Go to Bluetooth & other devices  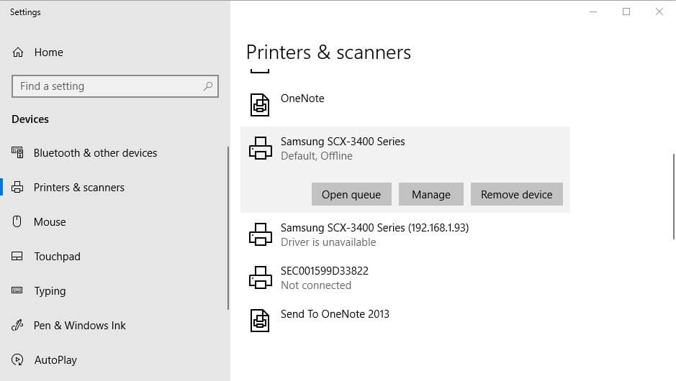[95, 153]
